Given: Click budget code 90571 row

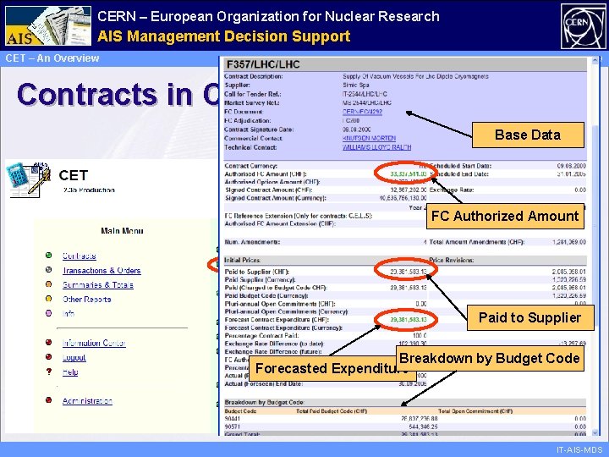Looking at the screenshot, I should [405, 427].
